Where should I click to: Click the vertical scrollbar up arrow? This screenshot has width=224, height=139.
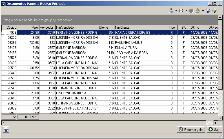click(220, 17)
